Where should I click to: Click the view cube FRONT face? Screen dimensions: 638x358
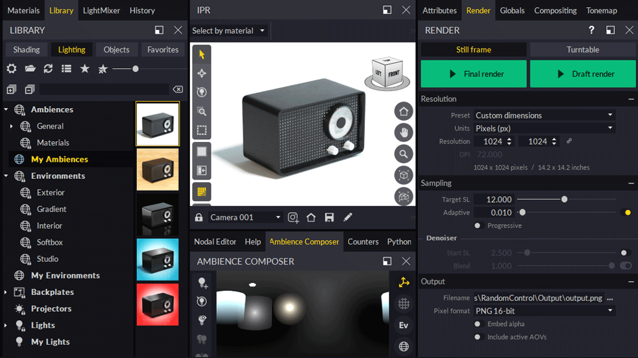click(393, 74)
